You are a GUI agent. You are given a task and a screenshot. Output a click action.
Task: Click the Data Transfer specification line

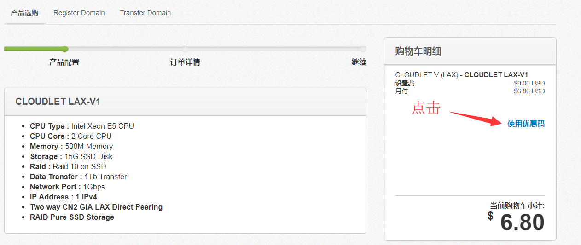point(78,177)
